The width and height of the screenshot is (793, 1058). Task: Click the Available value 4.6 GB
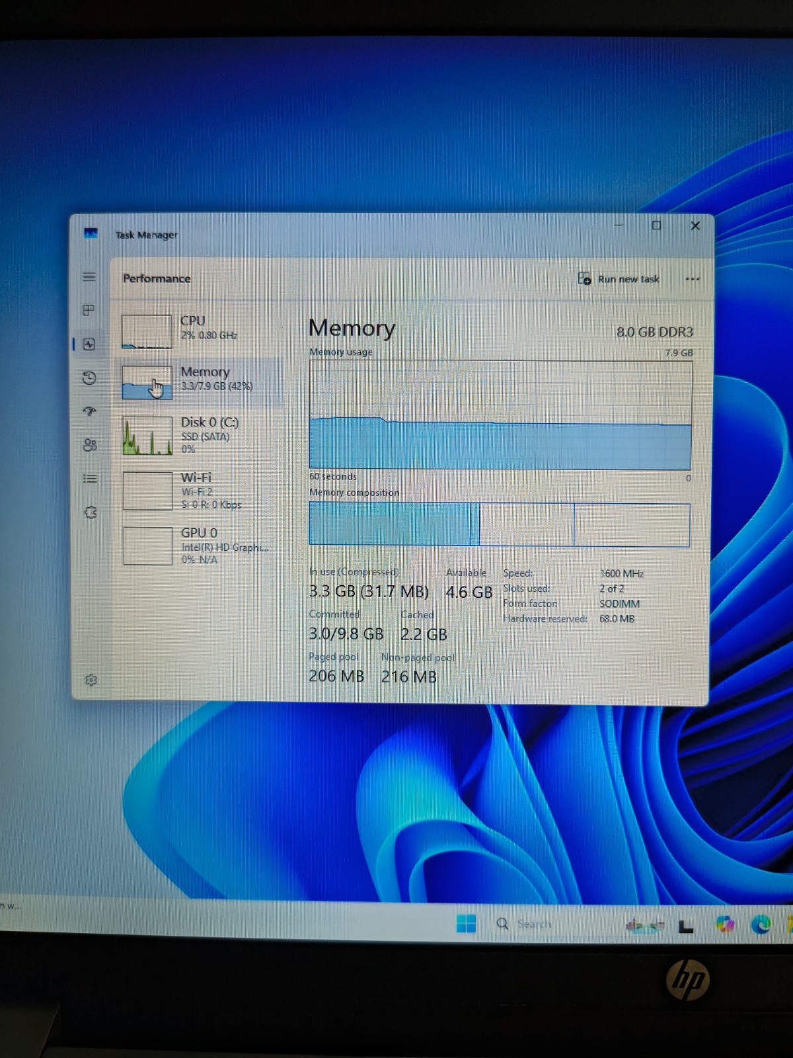[469, 592]
